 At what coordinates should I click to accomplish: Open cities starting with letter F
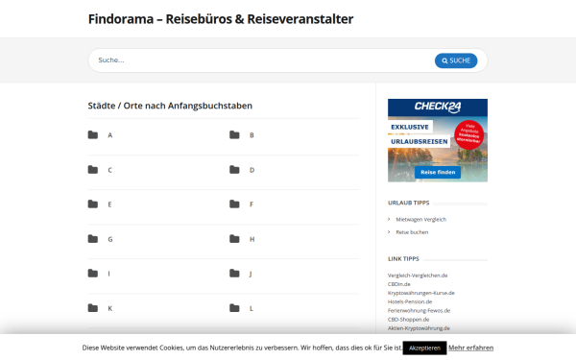252,204
